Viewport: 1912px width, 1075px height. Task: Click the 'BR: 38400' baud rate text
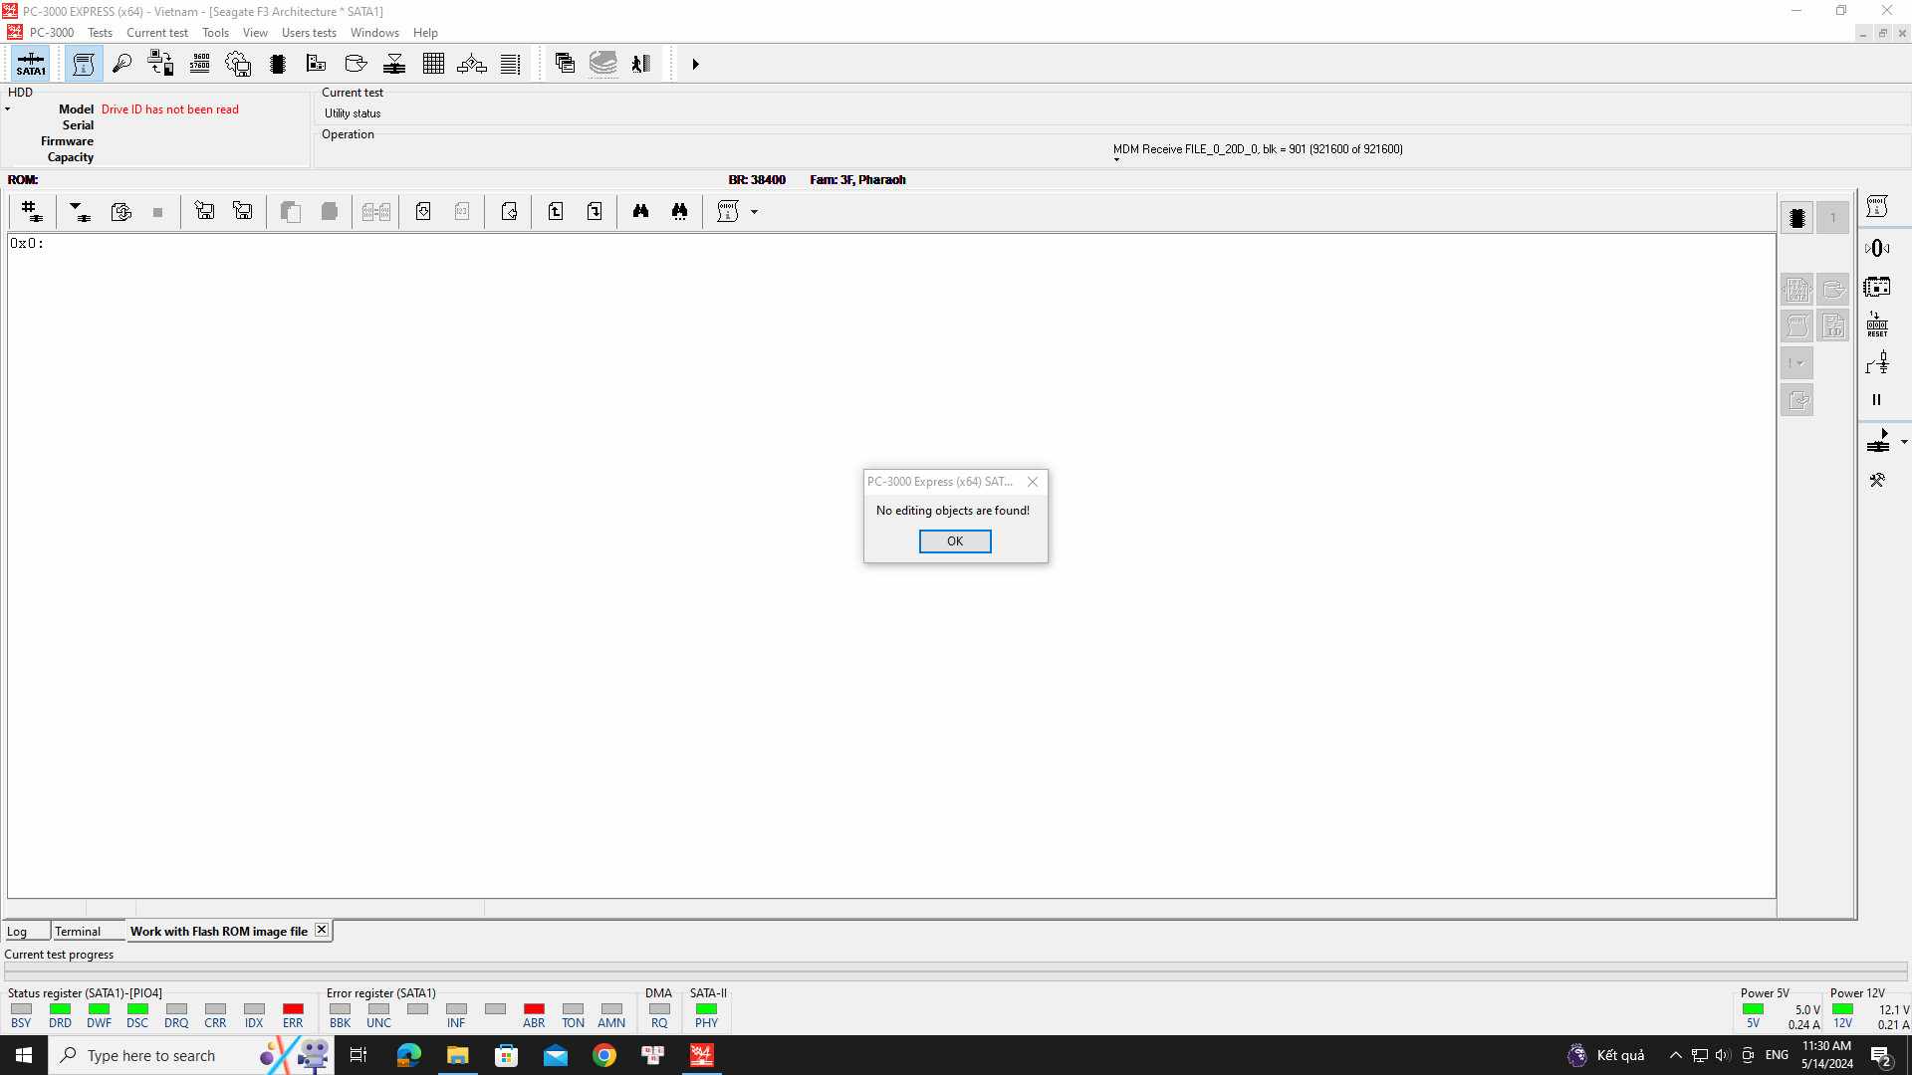click(x=757, y=180)
